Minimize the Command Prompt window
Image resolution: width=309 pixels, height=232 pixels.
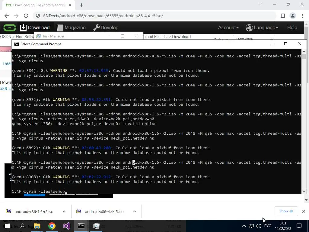click(272, 44)
